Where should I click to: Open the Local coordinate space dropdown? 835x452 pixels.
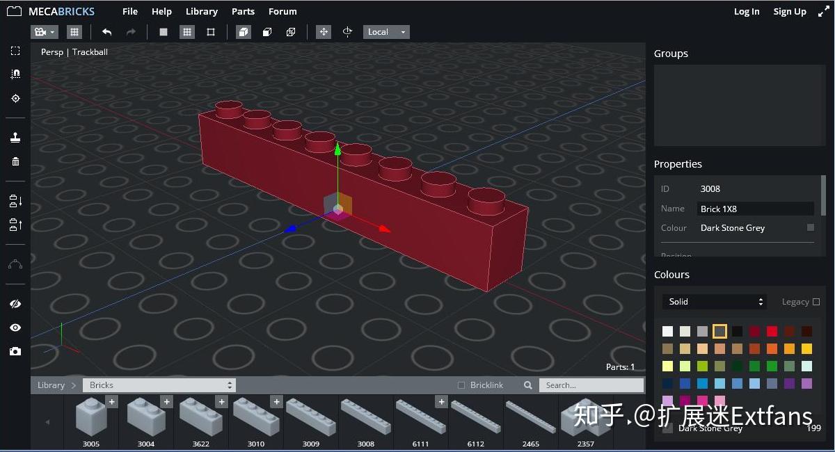coord(385,31)
